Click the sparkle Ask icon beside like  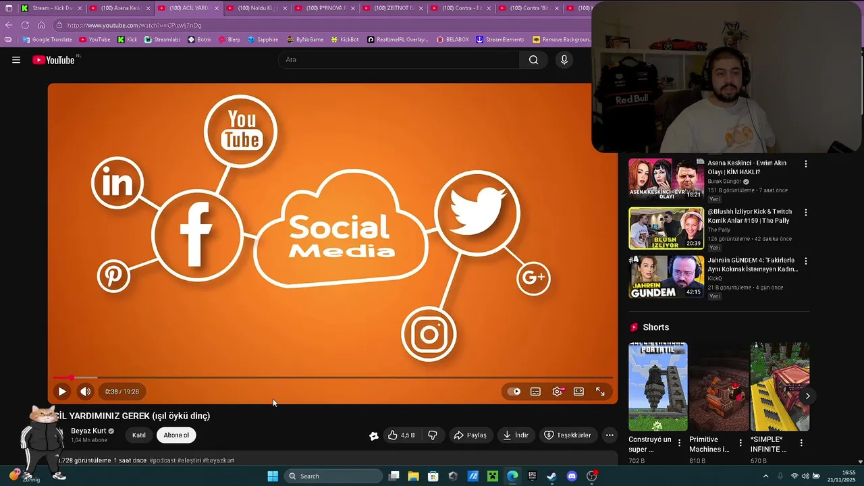(373, 435)
